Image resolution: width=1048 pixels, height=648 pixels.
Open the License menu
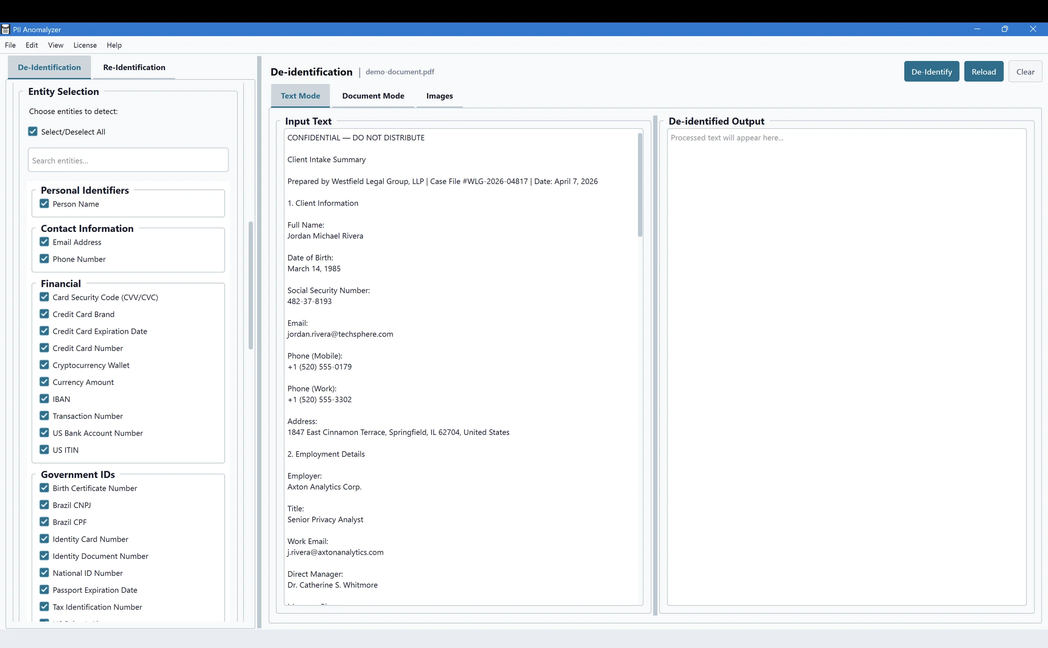click(x=85, y=45)
